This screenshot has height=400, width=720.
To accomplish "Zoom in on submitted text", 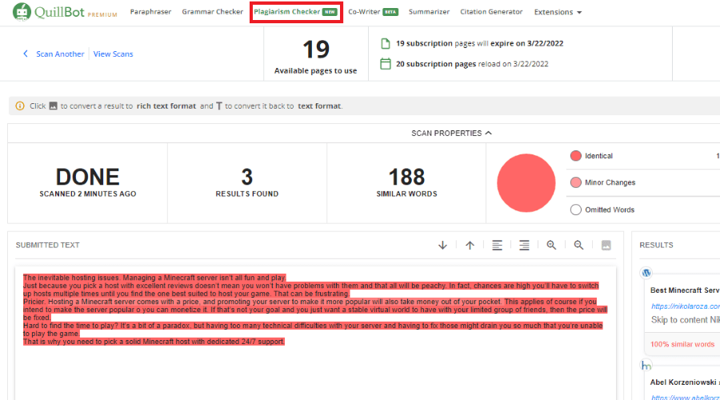I will 551,246.
